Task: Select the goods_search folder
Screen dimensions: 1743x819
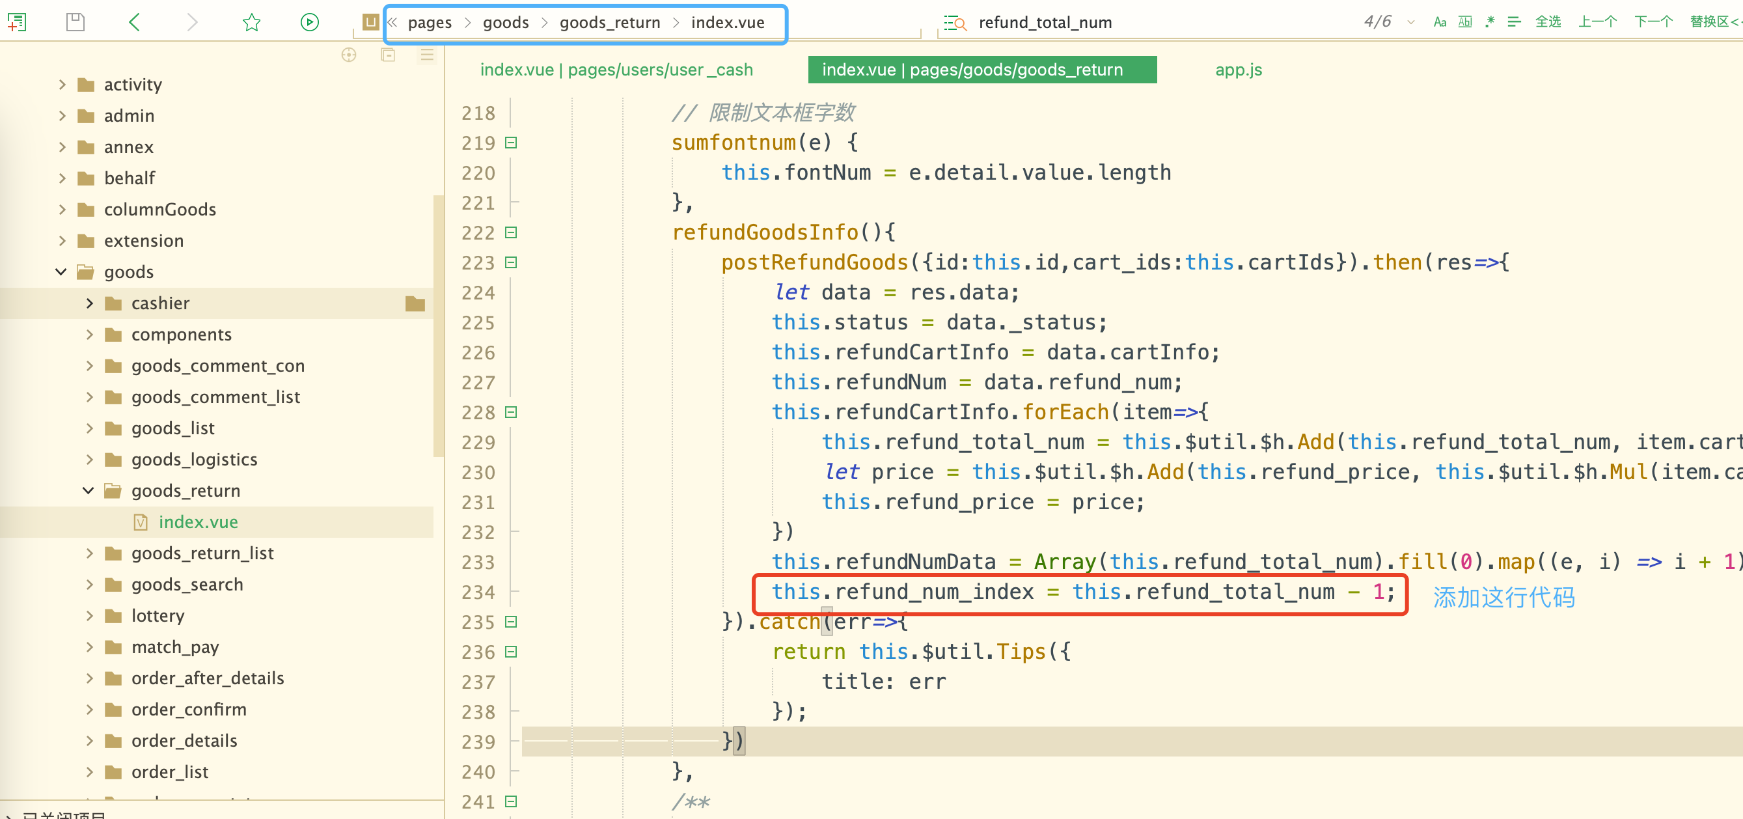Action: 187,584
